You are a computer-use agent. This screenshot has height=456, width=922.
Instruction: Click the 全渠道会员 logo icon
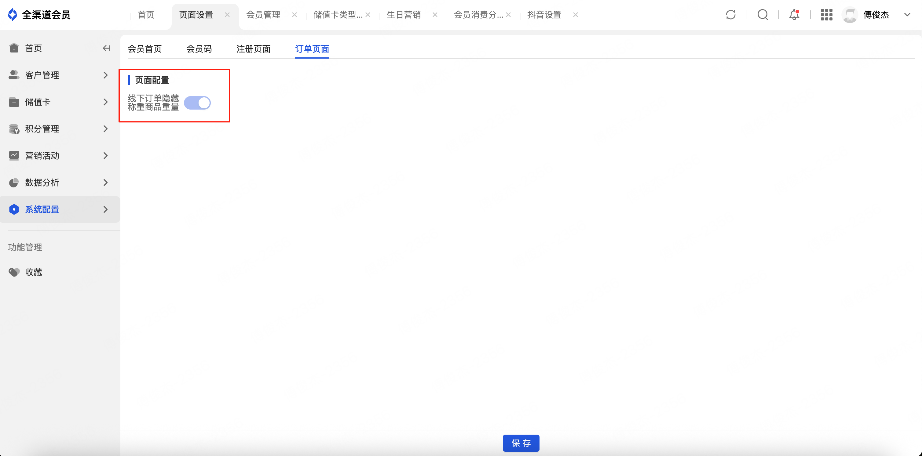[x=13, y=15]
